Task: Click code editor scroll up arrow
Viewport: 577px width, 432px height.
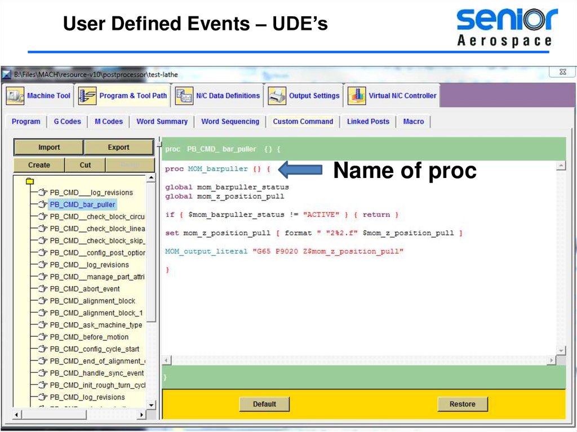Action: pos(561,166)
